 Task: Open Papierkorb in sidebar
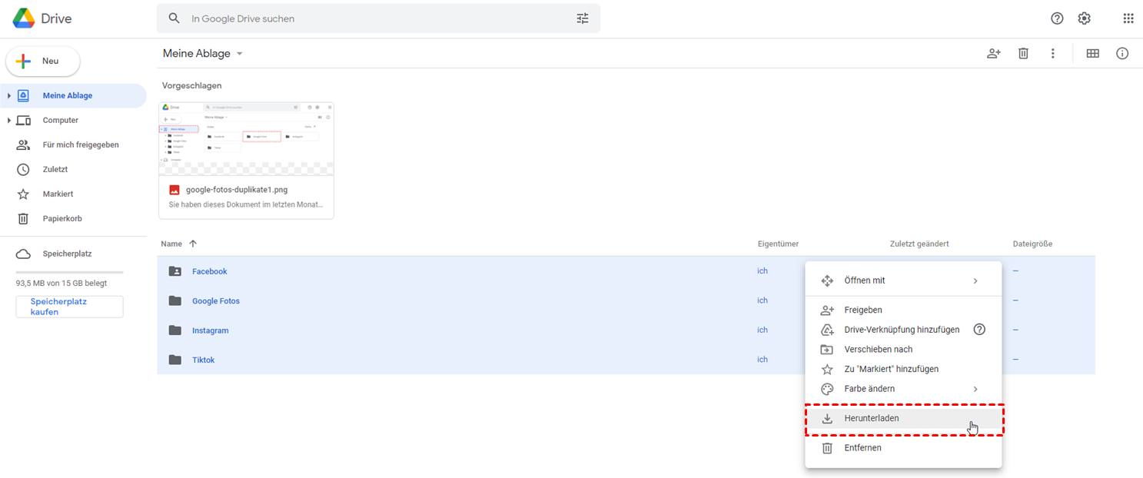point(73,219)
